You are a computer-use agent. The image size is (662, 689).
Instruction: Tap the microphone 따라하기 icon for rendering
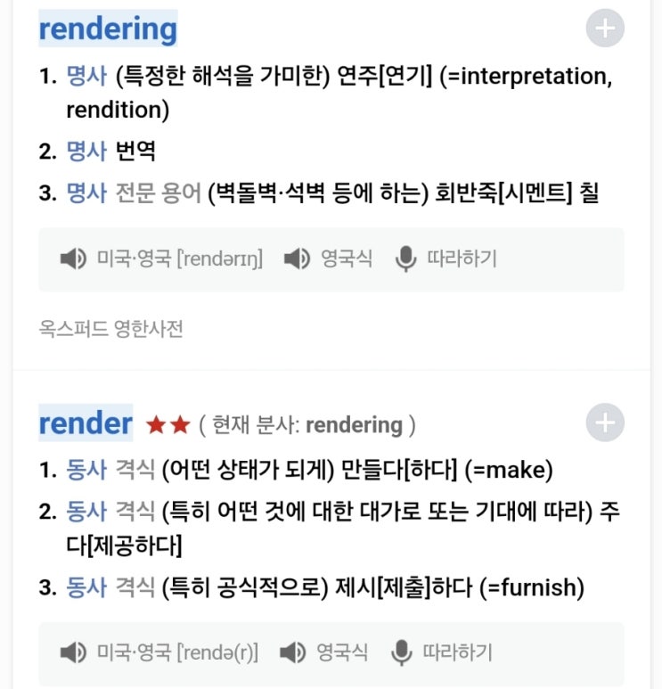[x=405, y=259]
